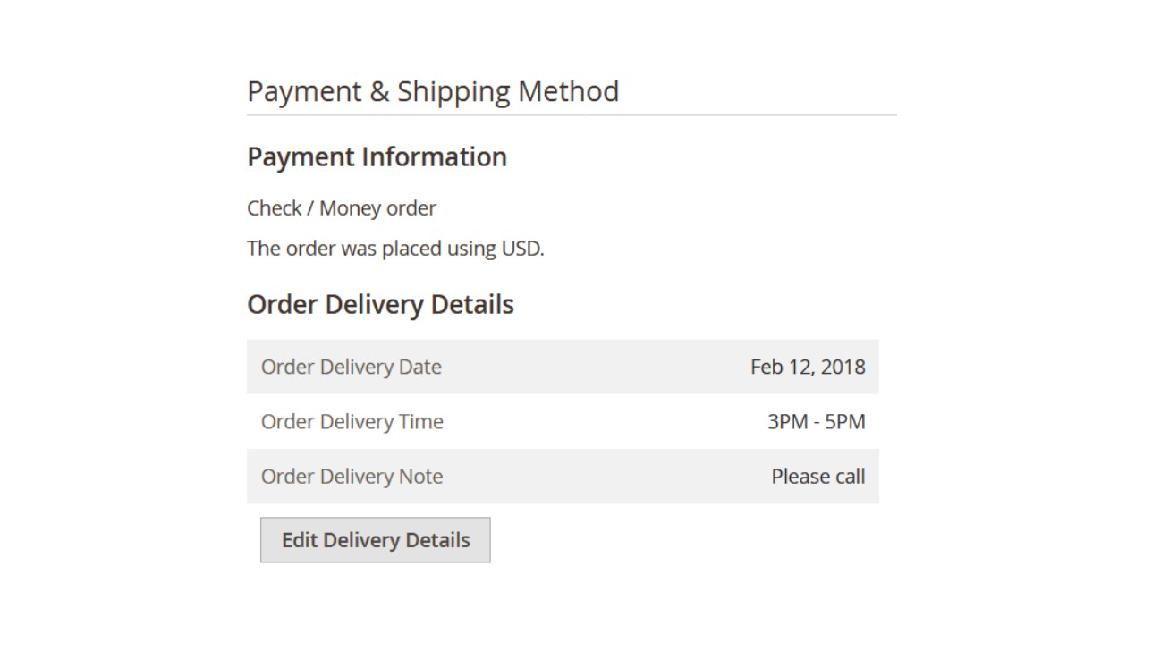This screenshot has width=1152, height=651.
Task: Click the Edit Delivery Details button
Action: [x=376, y=540]
